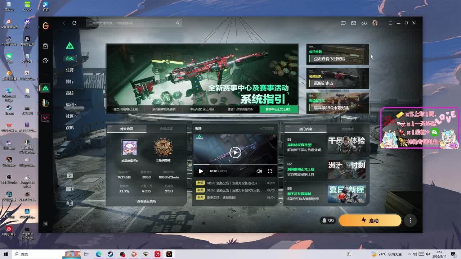Click the large play button on video
Image resolution: width=461 pixels, height=259 pixels.
coord(235,153)
